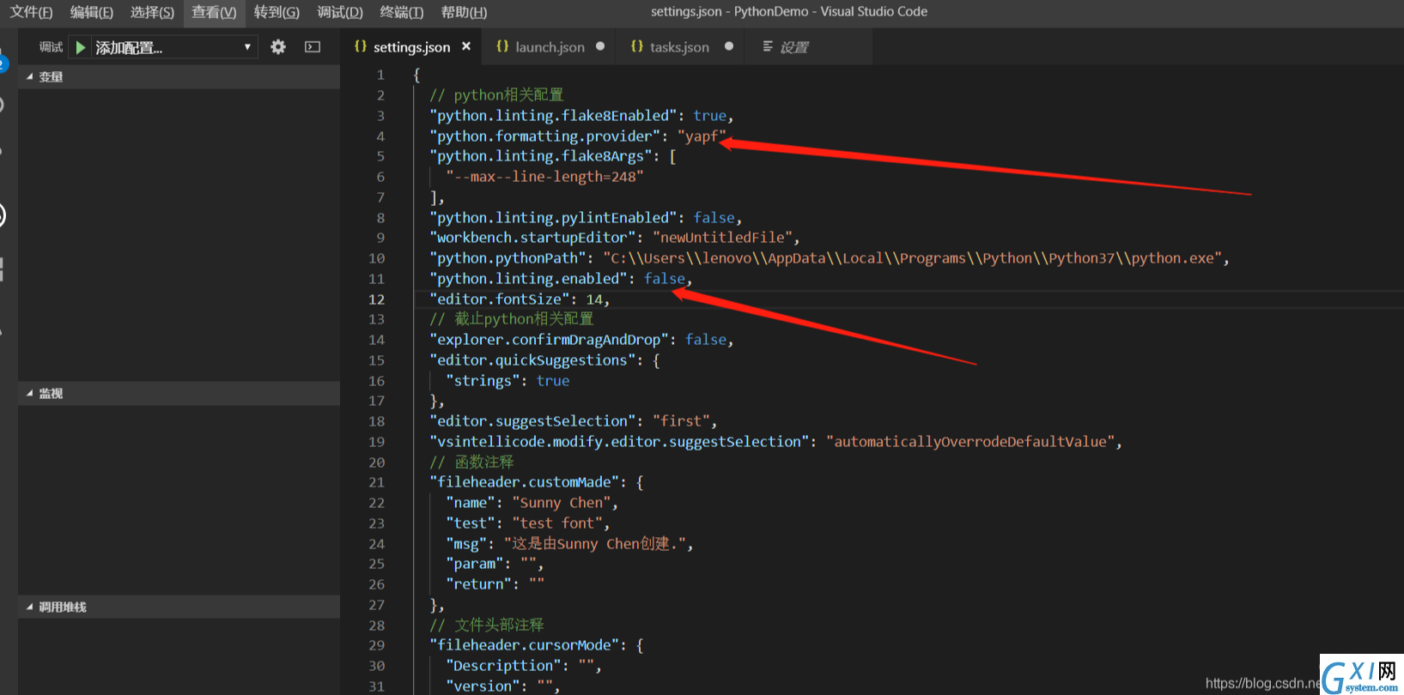
Task: Click the unsaved dot on launch.json tab
Action: click(x=600, y=46)
